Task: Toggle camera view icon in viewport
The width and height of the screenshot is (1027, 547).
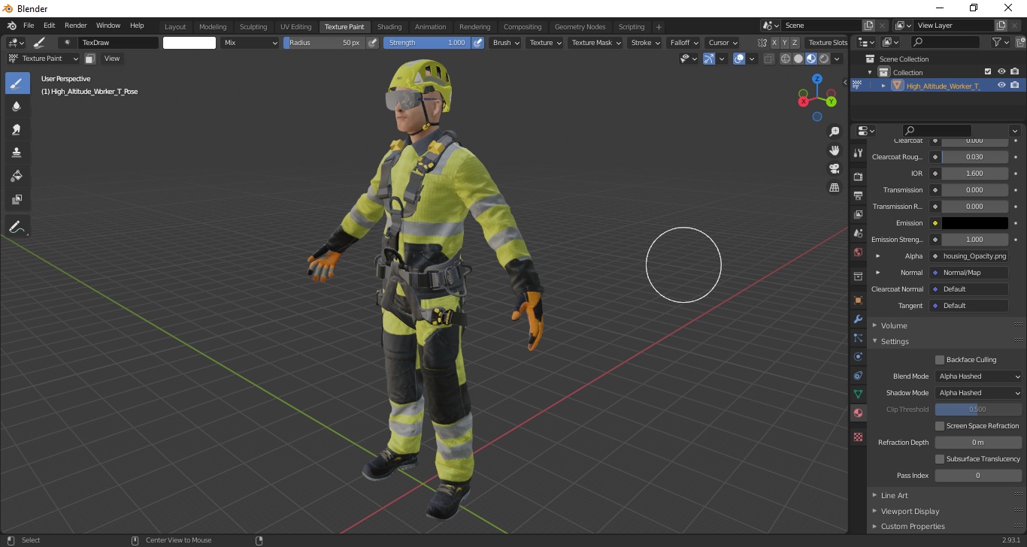Action: coord(834,168)
